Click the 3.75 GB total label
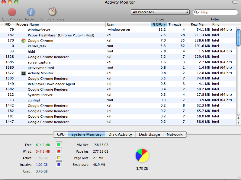 pos(142,169)
